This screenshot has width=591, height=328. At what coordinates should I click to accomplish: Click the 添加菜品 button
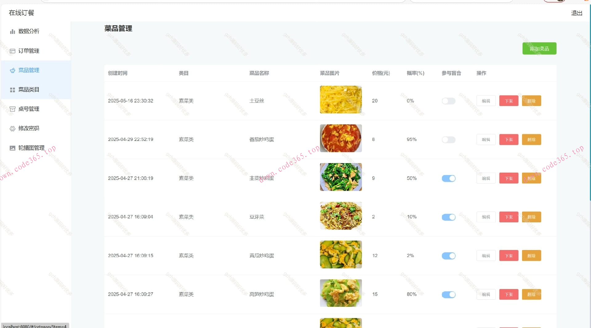[x=539, y=48]
